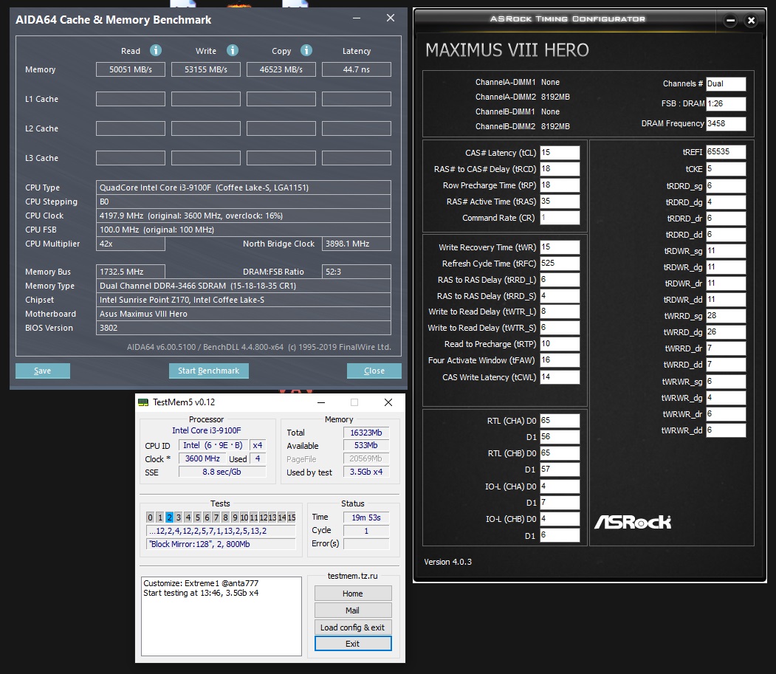Click the tWRWR_dd value field
The width and height of the screenshot is (776, 674).
point(726,430)
